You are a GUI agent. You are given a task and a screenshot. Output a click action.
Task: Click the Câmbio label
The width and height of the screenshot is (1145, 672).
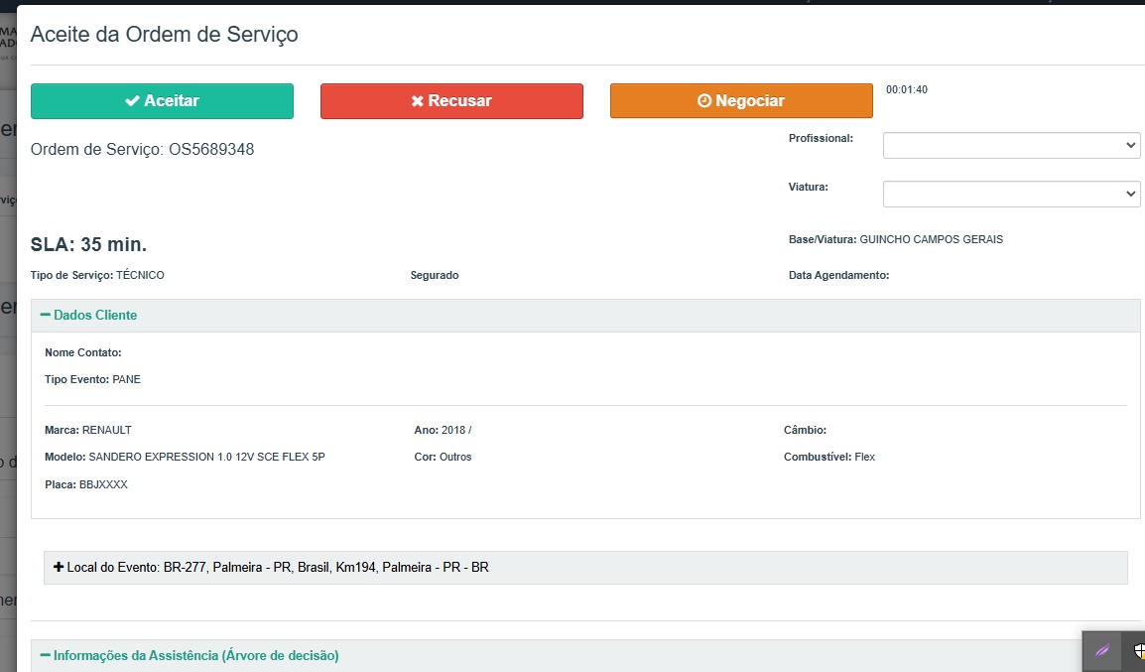[805, 430]
